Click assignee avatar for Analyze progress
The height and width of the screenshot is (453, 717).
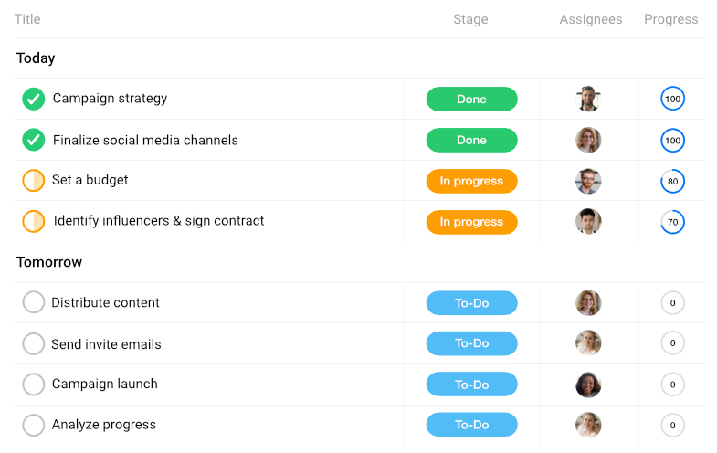tap(588, 425)
